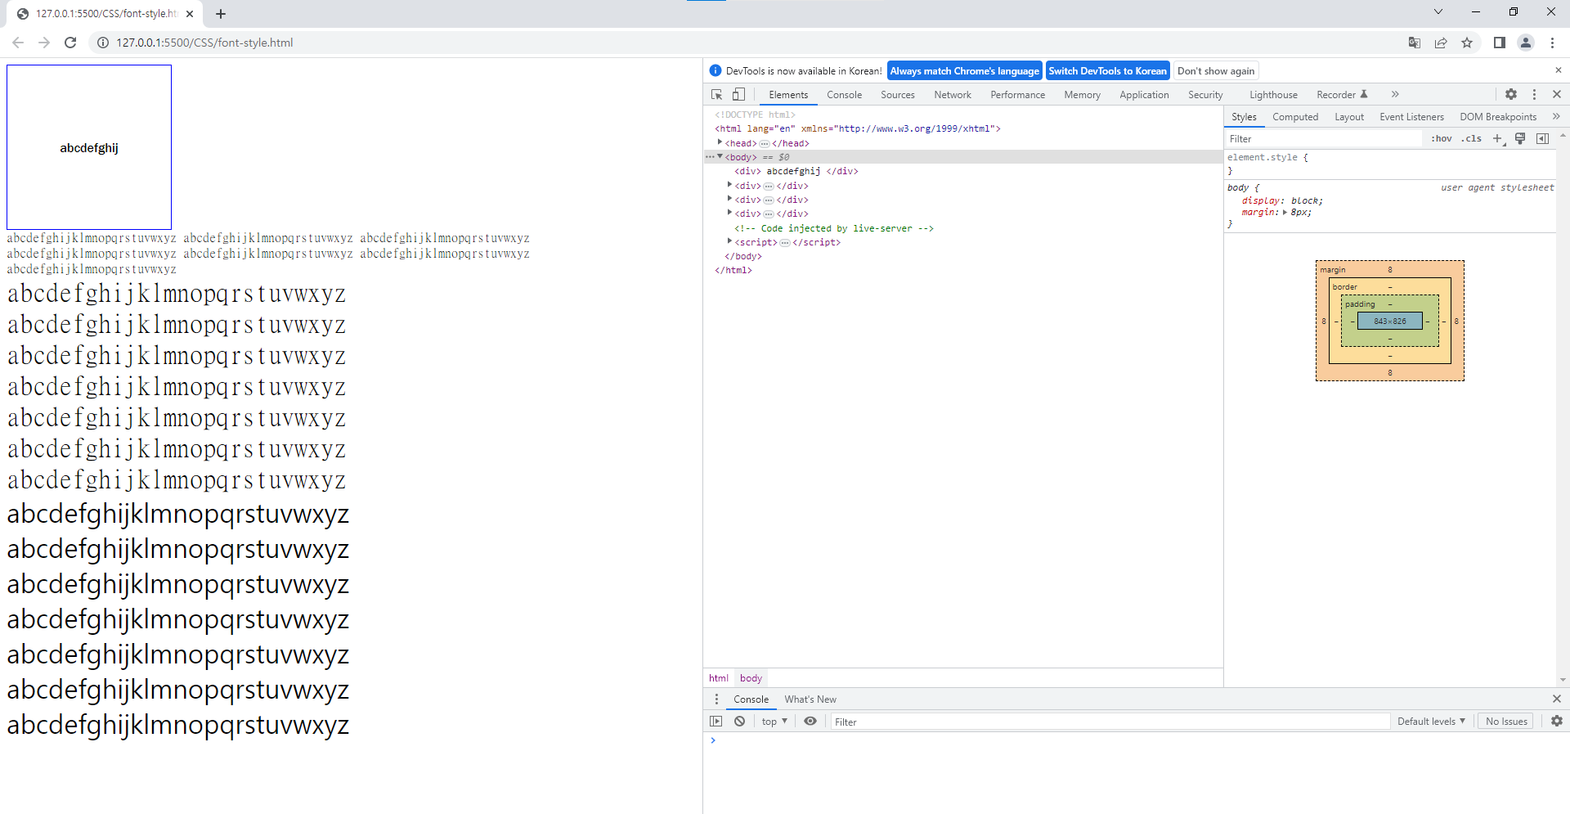Open the browser tab search chevron

pos(1438,11)
